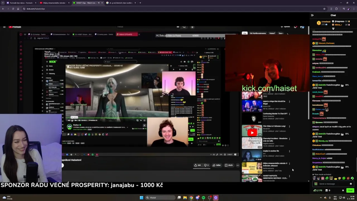The image size is (357, 201).
Task: Select chat user Tvanocnamuna
Action: pos(319,118)
